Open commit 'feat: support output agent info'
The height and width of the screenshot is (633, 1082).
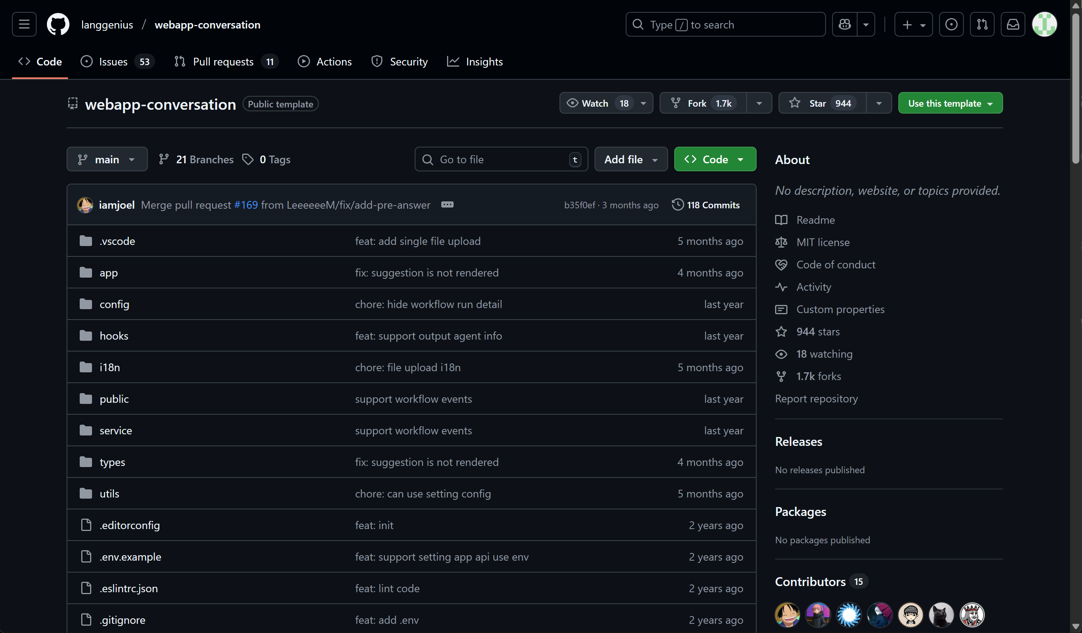pyautogui.click(x=429, y=336)
